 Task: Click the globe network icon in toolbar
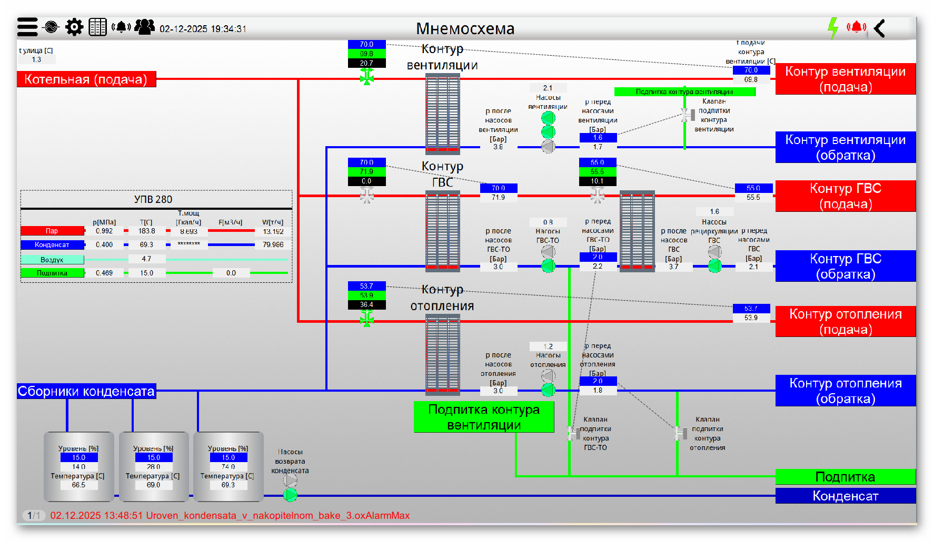pyautogui.click(x=51, y=27)
